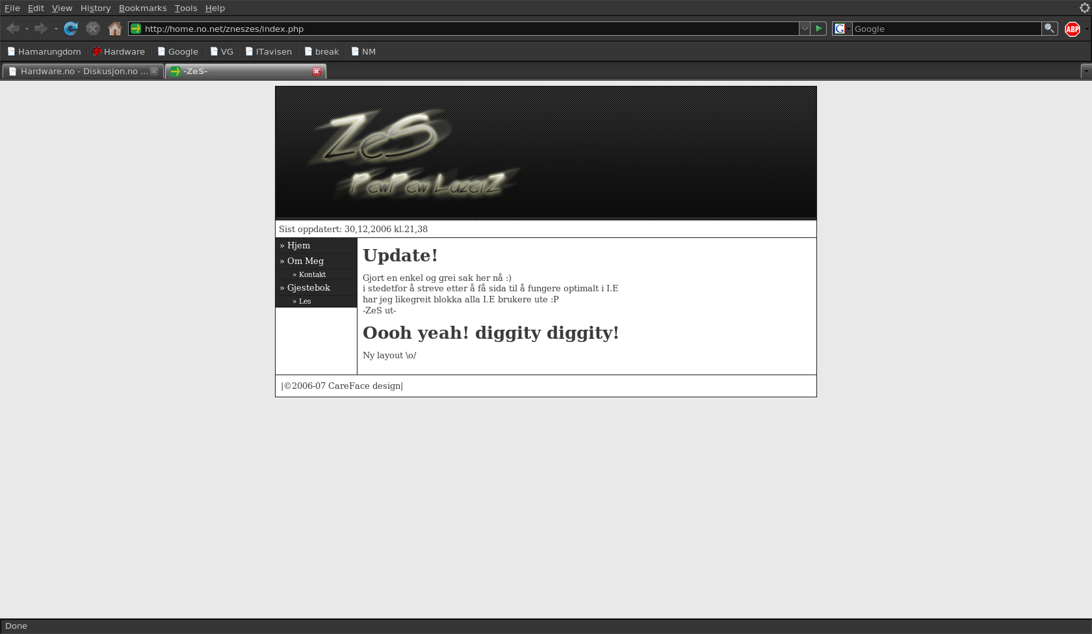The height and width of the screenshot is (634, 1092).
Task: Open the forward history dropdown arrow
Action: click(56, 29)
